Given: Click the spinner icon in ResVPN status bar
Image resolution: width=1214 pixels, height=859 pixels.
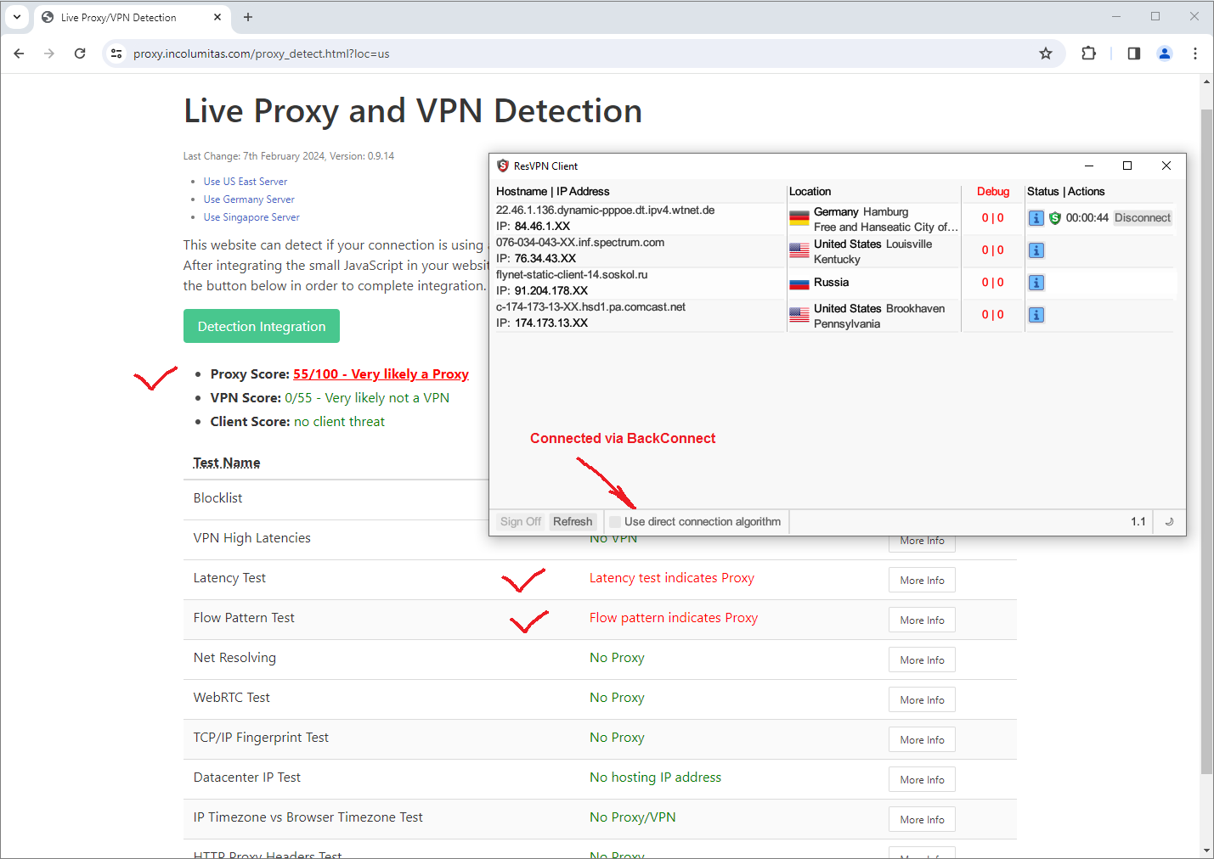Looking at the screenshot, I should 1169,521.
